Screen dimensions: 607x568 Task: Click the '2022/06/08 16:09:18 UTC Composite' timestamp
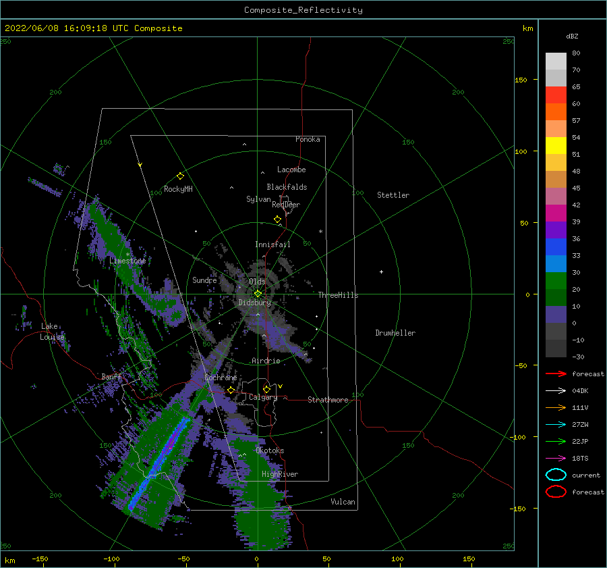pyautogui.click(x=93, y=28)
